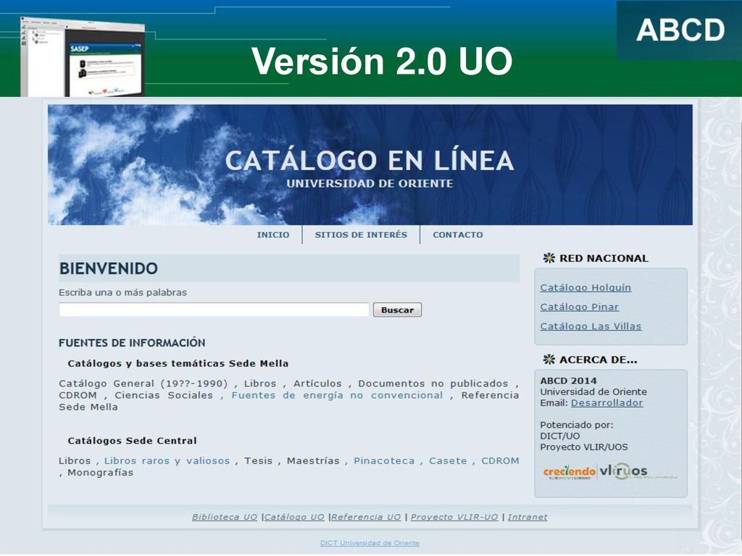
Task: Open Referencia Sede Mella source
Action: (x=288, y=401)
